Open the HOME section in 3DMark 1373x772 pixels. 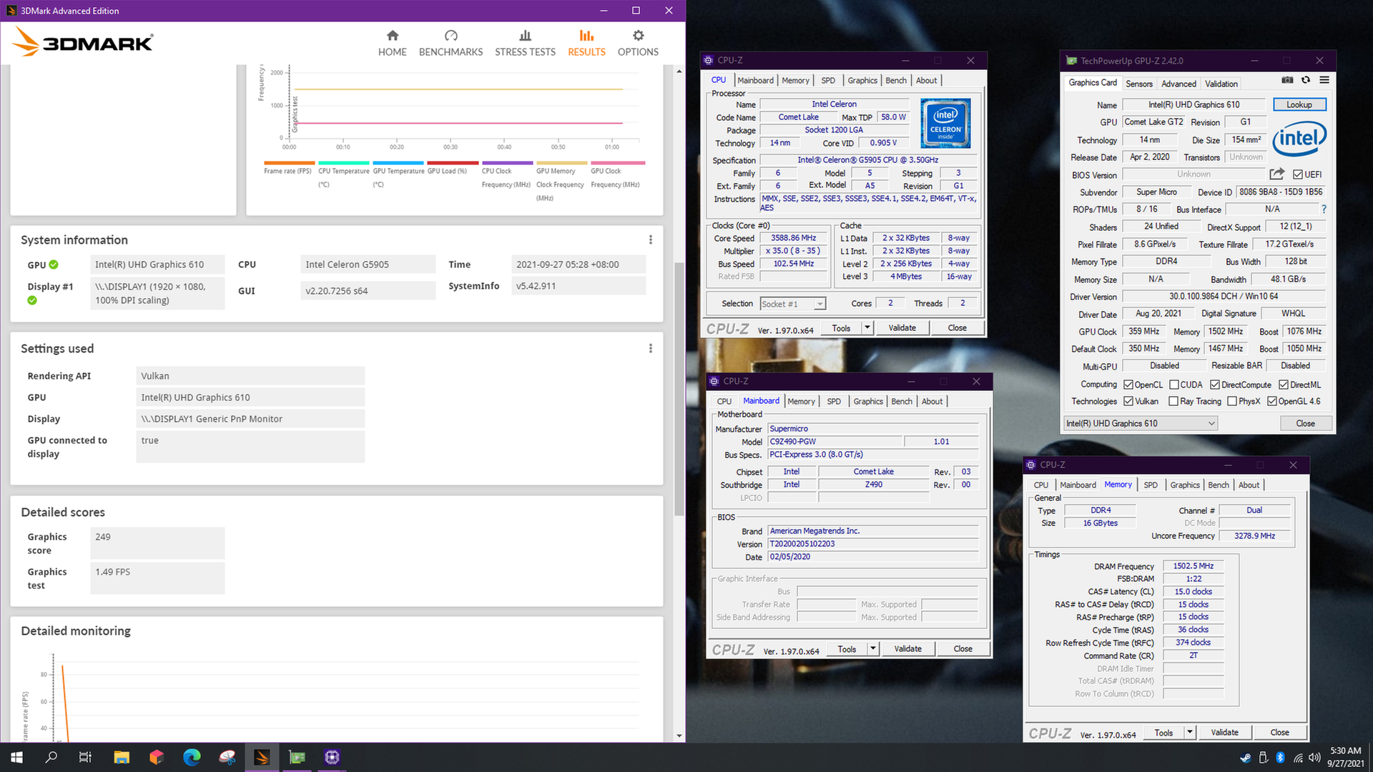click(x=392, y=44)
